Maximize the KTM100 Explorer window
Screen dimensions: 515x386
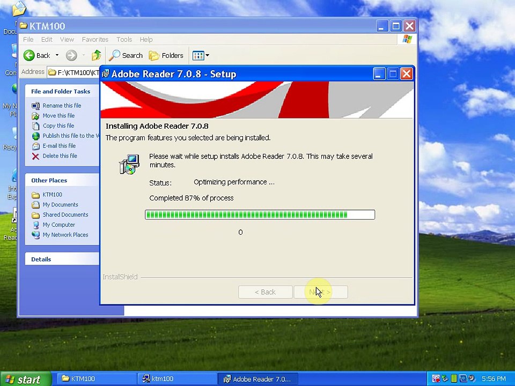point(396,26)
